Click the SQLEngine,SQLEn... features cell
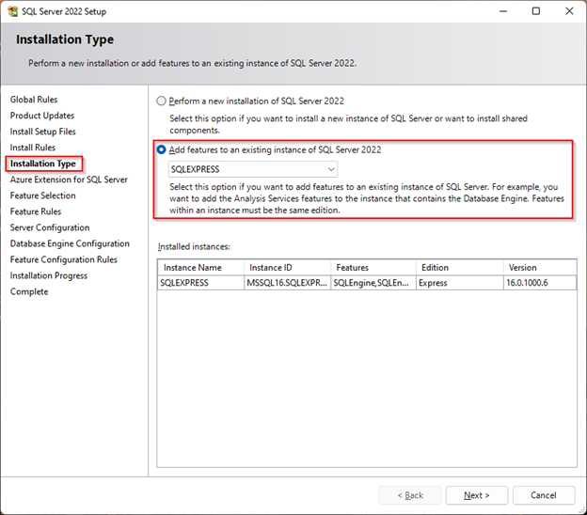Viewport: 587px width, 515px height. tap(373, 283)
